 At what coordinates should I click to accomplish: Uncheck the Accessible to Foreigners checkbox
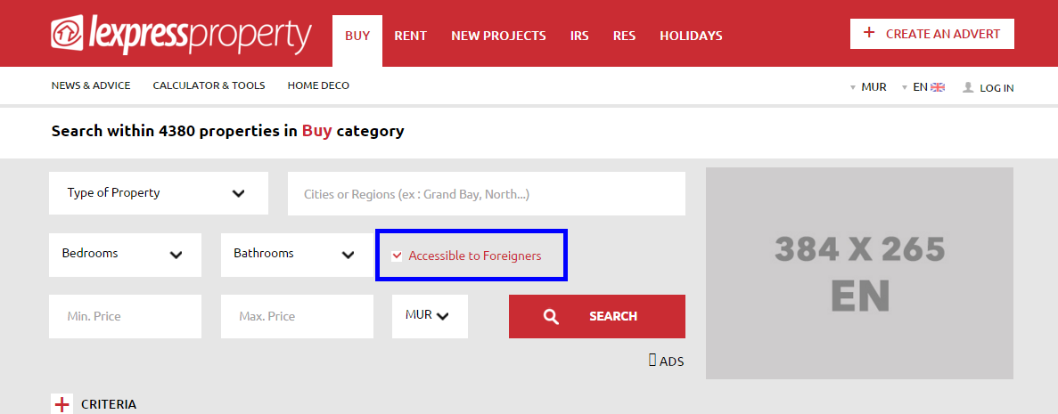tap(397, 256)
